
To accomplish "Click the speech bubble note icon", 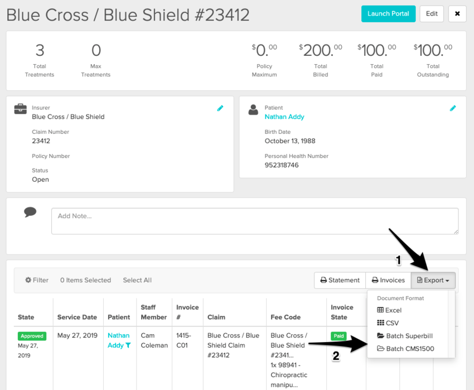I will (30, 212).
